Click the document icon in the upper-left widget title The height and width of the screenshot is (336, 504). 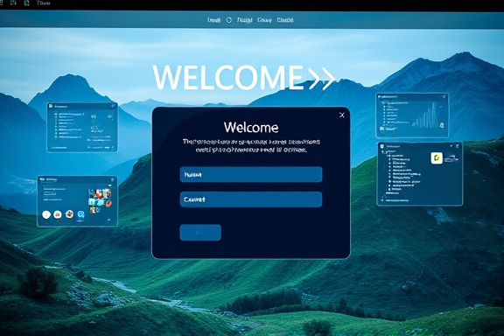(51, 106)
